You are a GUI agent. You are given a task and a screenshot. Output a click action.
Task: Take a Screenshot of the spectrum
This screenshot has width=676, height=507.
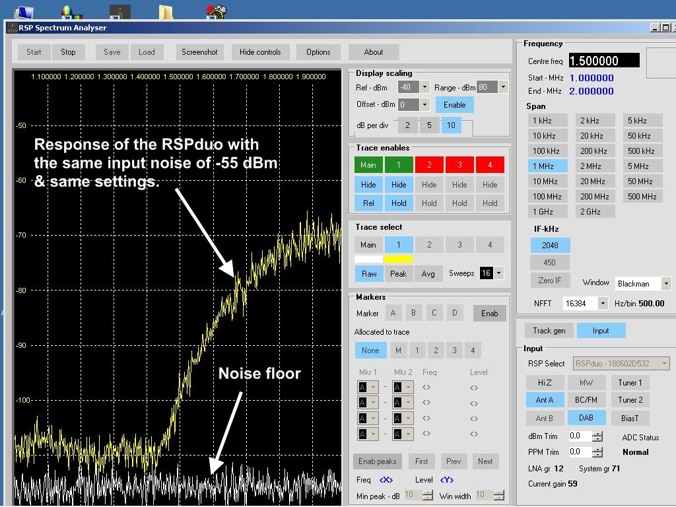[x=199, y=52]
